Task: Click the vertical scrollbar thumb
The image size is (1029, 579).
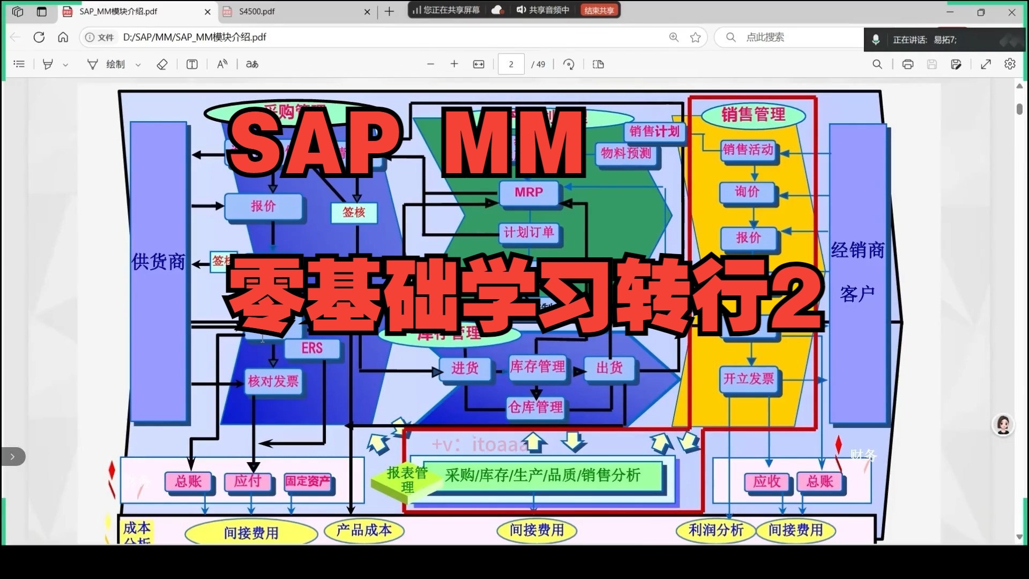Action: click(x=1019, y=109)
